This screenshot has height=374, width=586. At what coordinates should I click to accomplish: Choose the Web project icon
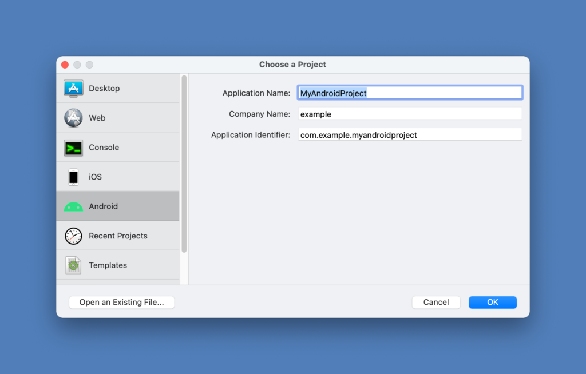pyautogui.click(x=73, y=118)
